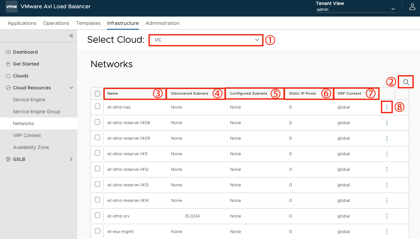Image resolution: width=420 pixels, height=239 pixels.
Task: Open the actions menu for et-dmz-reserve-1412
Action: pos(387,169)
